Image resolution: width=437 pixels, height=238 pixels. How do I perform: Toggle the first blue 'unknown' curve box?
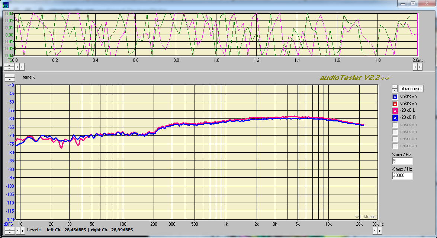(x=395, y=96)
